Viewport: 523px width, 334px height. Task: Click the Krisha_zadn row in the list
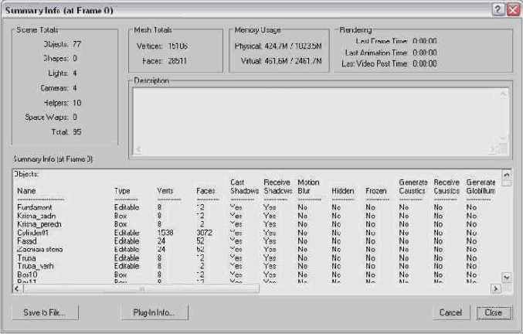click(37, 215)
